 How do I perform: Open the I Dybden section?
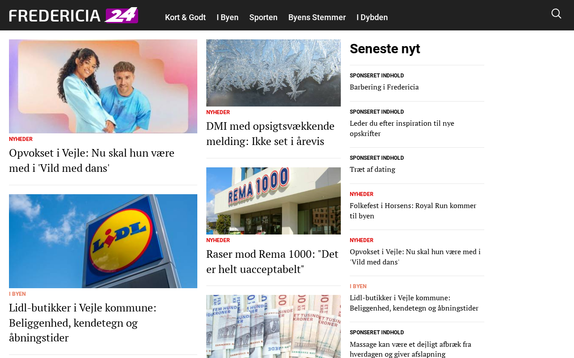point(372,17)
